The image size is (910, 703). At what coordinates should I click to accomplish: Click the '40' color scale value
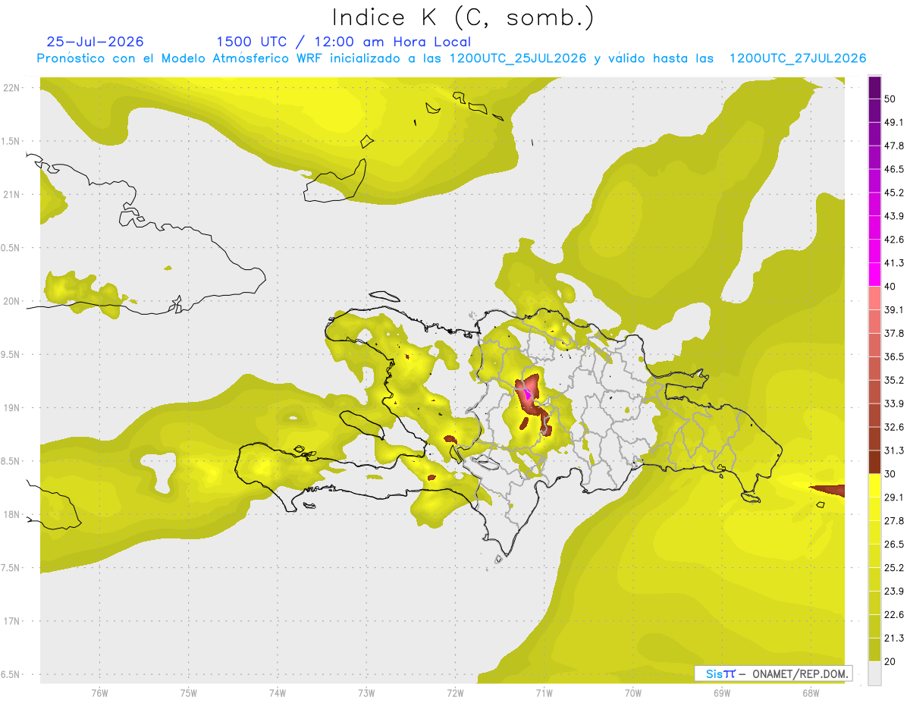tap(891, 287)
